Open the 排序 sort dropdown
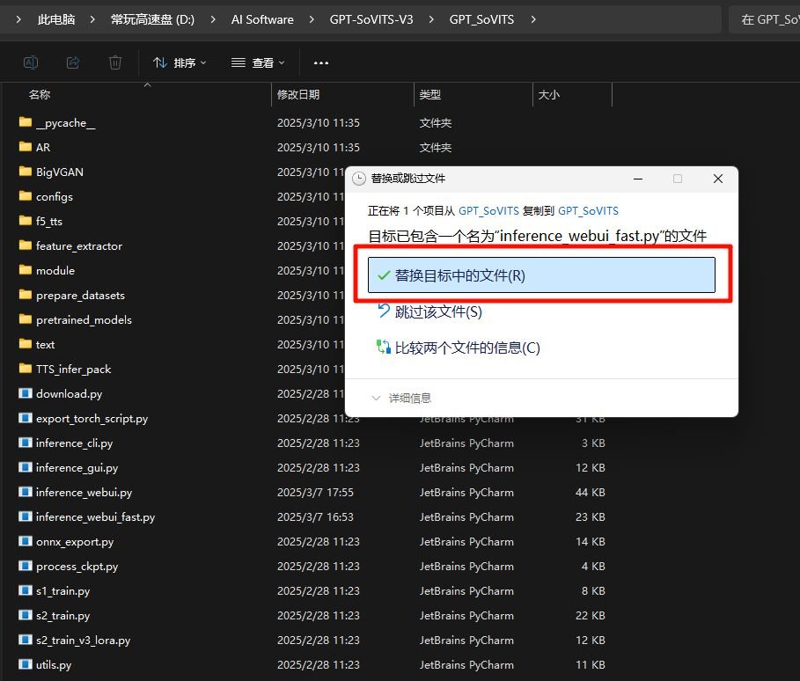 [x=179, y=62]
